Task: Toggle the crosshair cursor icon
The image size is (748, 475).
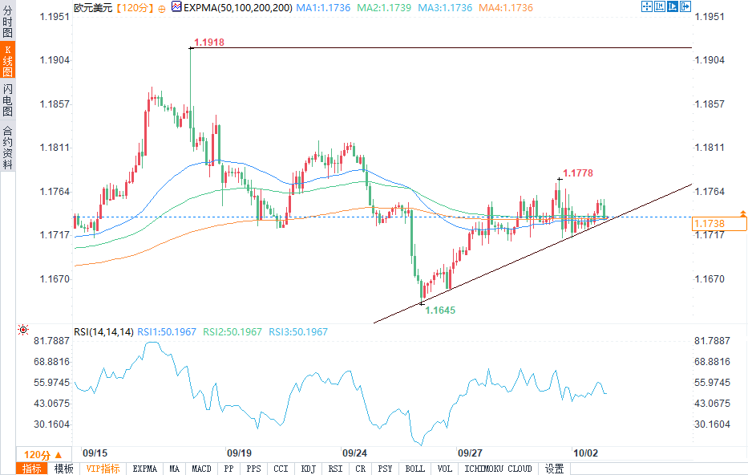Action: tap(647, 6)
